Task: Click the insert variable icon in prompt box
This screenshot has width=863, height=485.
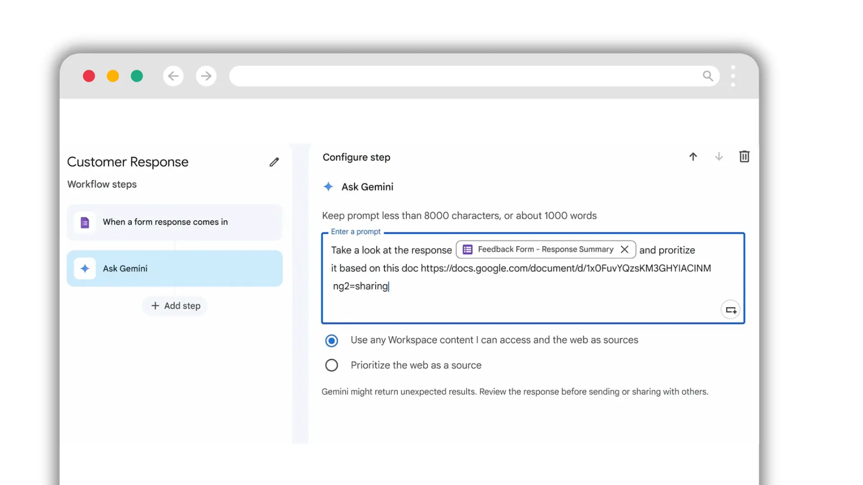Action: pos(731,310)
